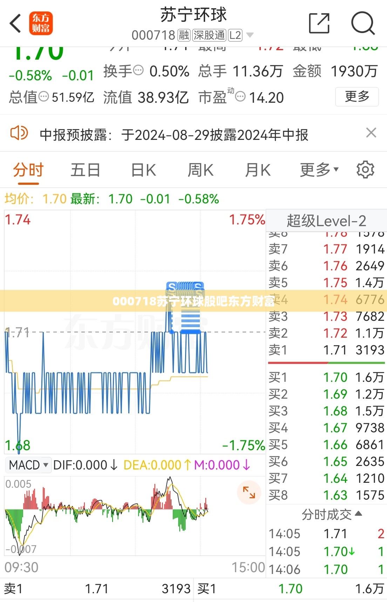Open chart settings gear icon
The height and width of the screenshot is (602, 387).
pos(365,170)
